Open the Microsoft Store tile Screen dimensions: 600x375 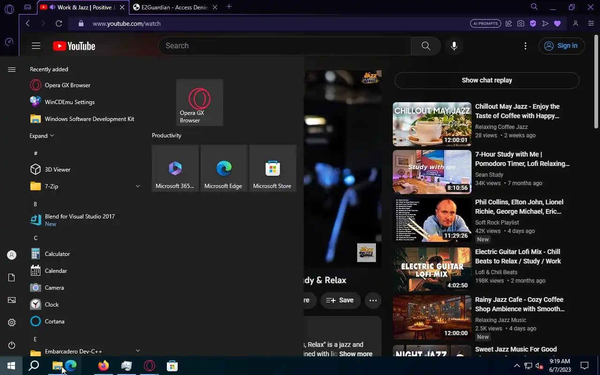pos(273,168)
